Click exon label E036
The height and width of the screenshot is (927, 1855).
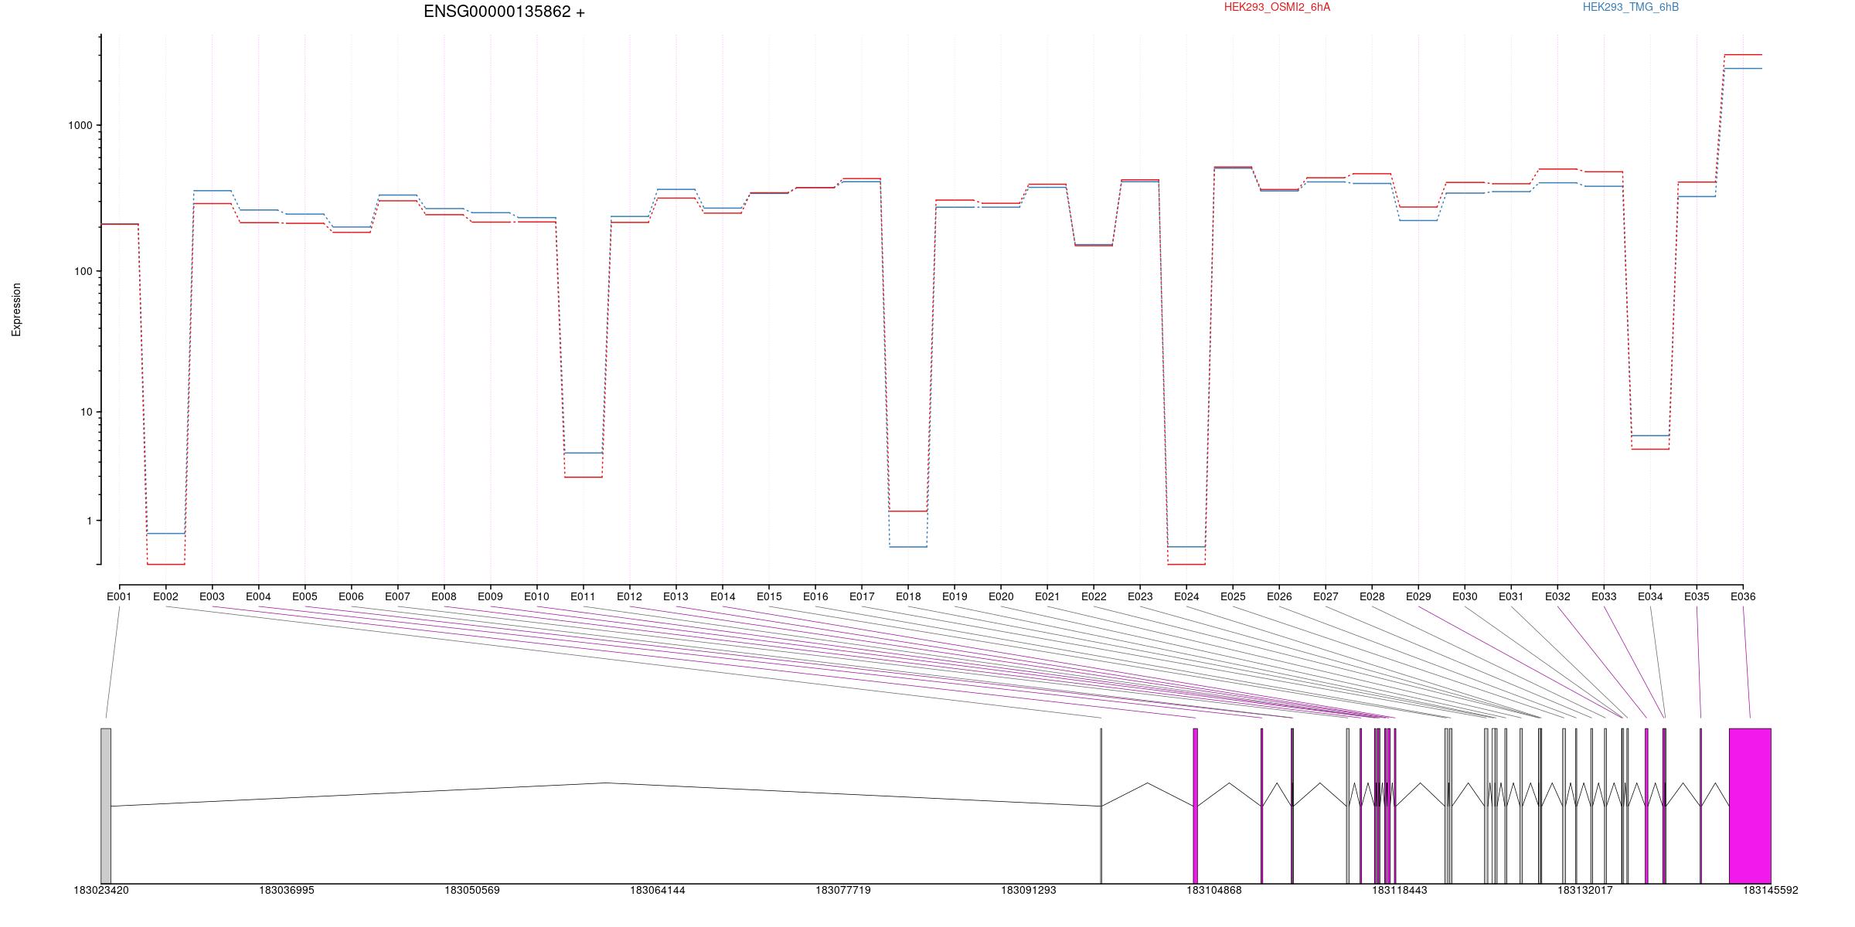point(1743,596)
